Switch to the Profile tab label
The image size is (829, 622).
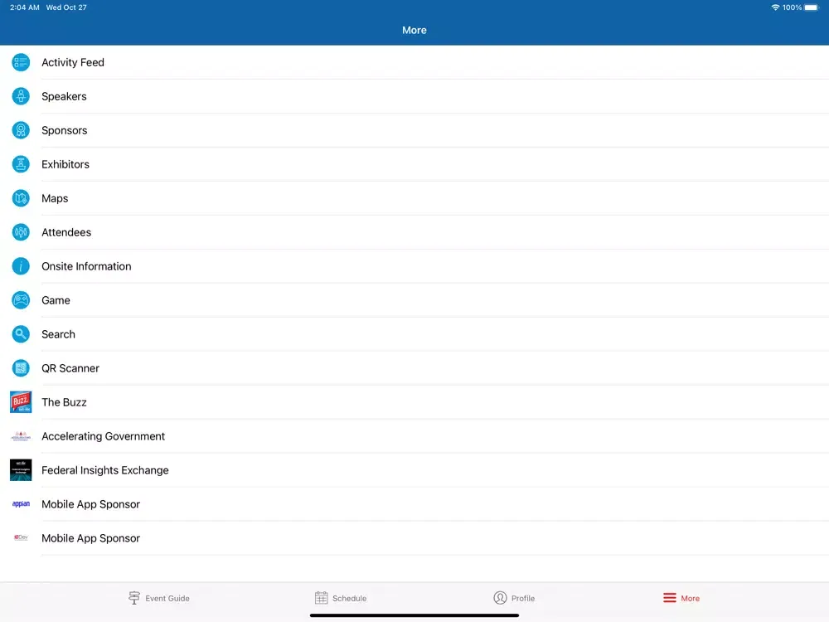coord(523,598)
